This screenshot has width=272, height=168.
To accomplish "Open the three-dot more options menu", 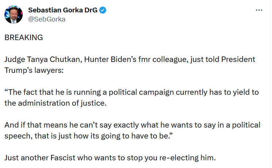I will (x=259, y=11).
